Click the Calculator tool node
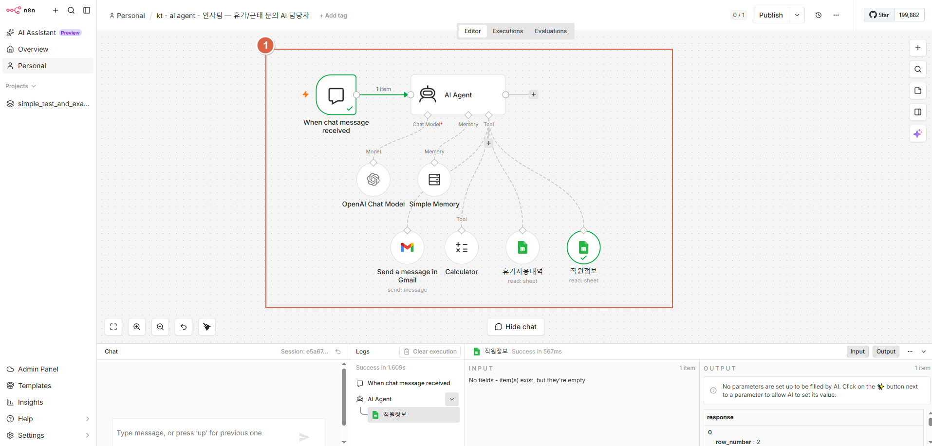The width and height of the screenshot is (932, 446). tap(462, 247)
